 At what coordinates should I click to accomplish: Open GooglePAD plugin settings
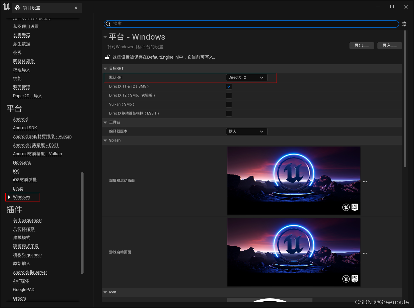coord(24,290)
